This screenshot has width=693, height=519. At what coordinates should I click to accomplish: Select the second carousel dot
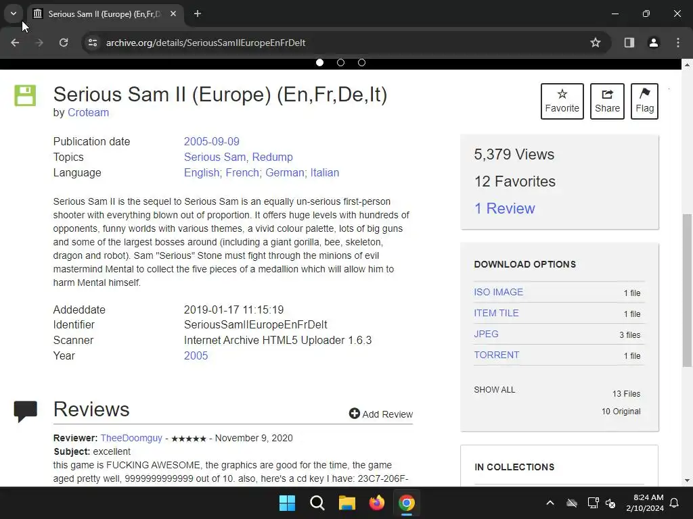coord(340,63)
